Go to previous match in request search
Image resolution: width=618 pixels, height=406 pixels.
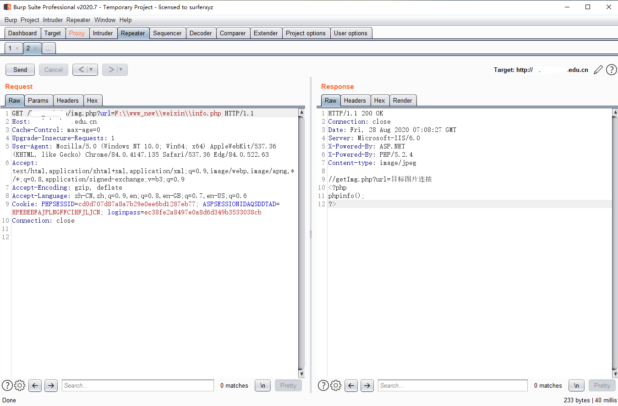click(35, 385)
